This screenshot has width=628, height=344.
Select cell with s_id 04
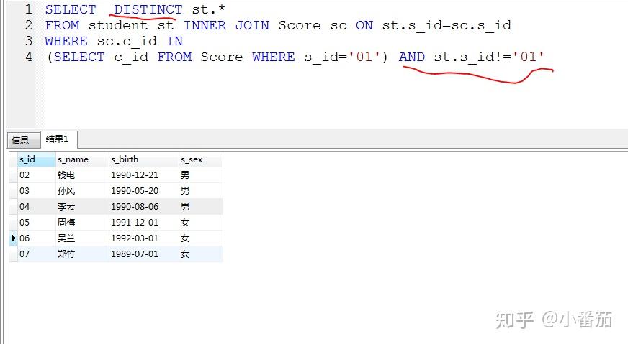[37, 207]
